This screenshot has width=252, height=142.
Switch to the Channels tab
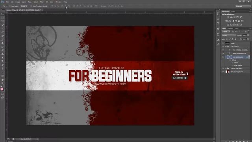click(230, 28)
